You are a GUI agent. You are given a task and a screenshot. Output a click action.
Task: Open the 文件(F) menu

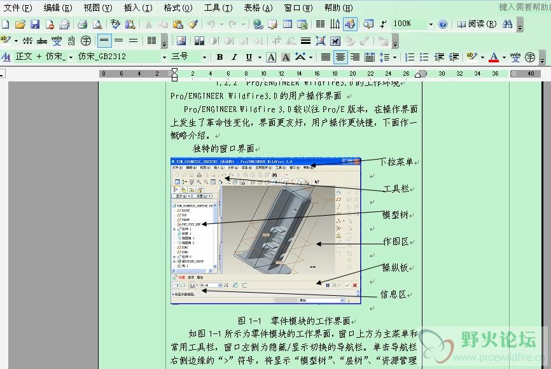tap(18, 8)
